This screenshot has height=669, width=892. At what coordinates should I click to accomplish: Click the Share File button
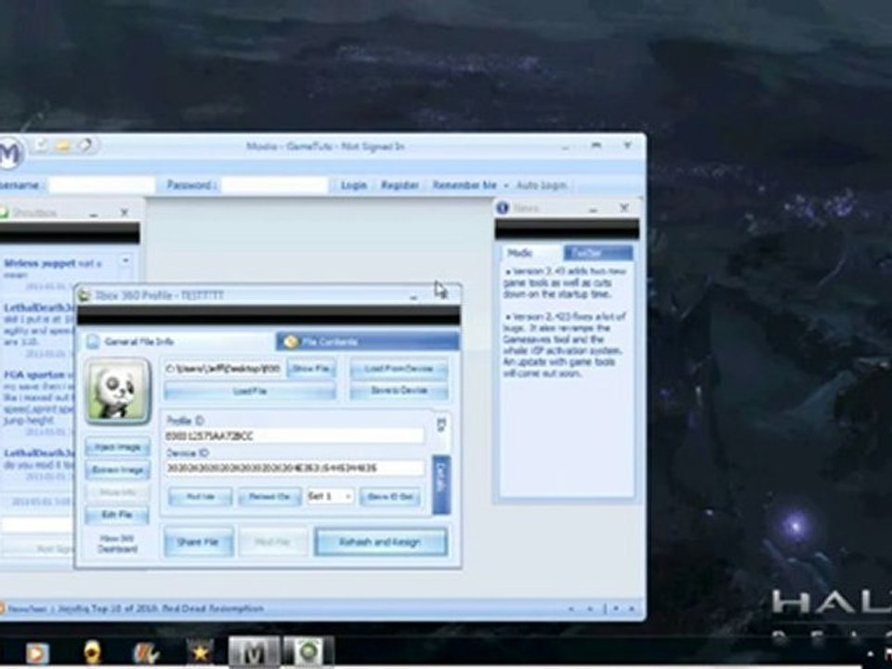coord(198,542)
